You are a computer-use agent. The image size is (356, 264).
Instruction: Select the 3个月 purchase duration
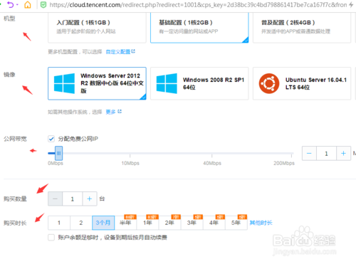(x=103, y=223)
